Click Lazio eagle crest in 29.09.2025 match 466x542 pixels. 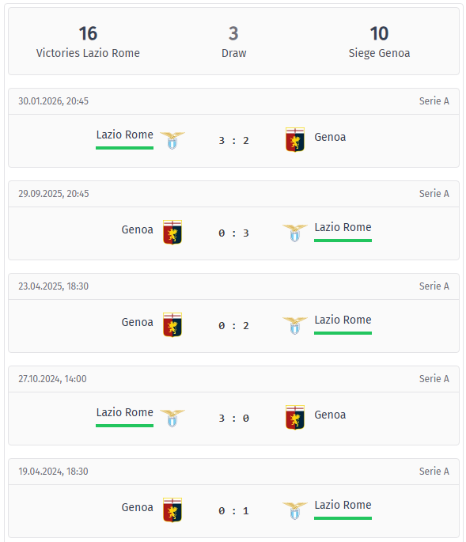295,233
